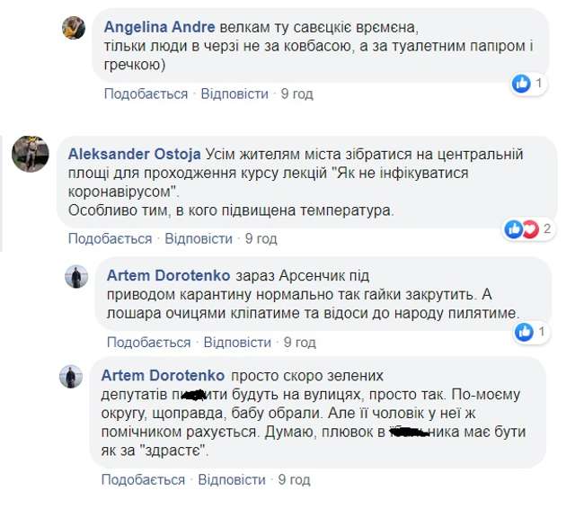Screen dimensions: 575x518
Task: Reply to Artem's second reply
Action: tap(232, 479)
